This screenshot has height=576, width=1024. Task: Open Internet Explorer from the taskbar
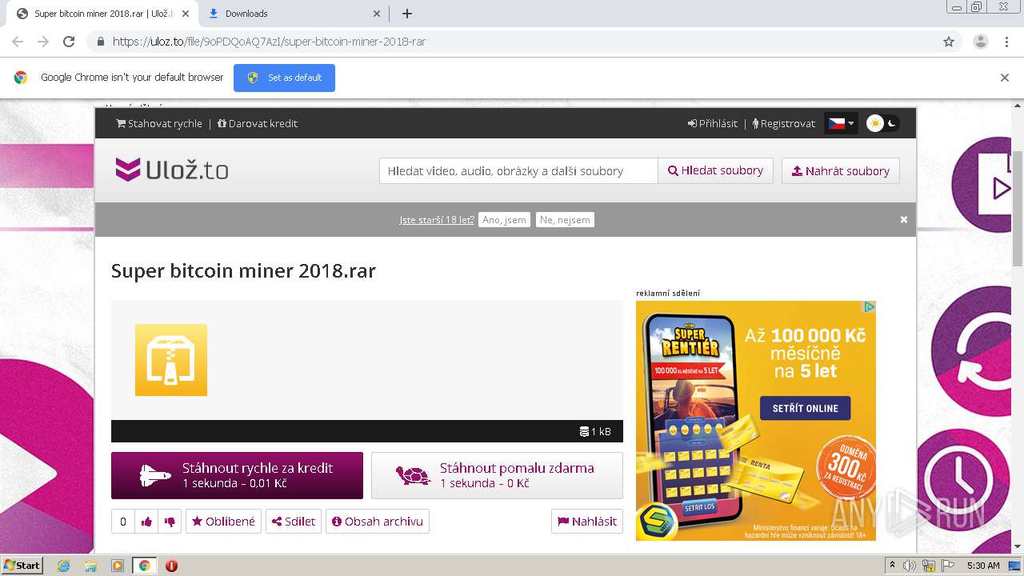63,566
